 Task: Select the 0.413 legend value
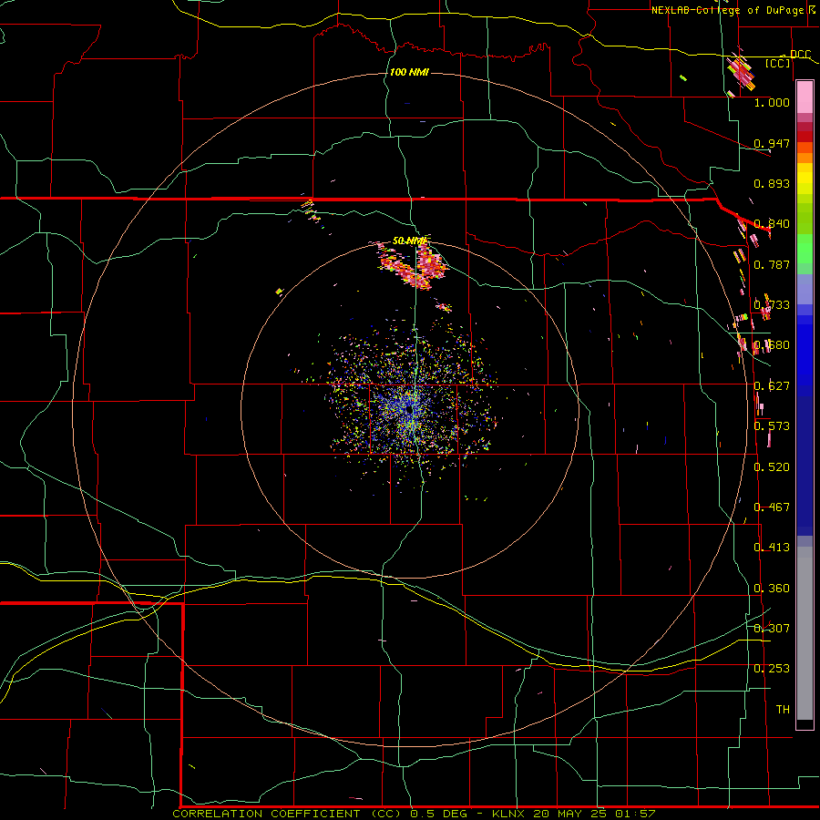(772, 547)
